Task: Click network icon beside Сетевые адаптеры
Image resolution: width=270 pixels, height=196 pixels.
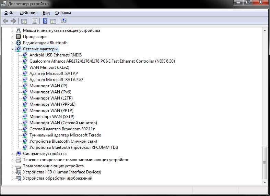Action: point(18,49)
